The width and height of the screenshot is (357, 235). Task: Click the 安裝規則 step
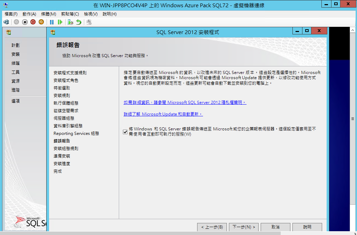pyautogui.click(x=62, y=96)
